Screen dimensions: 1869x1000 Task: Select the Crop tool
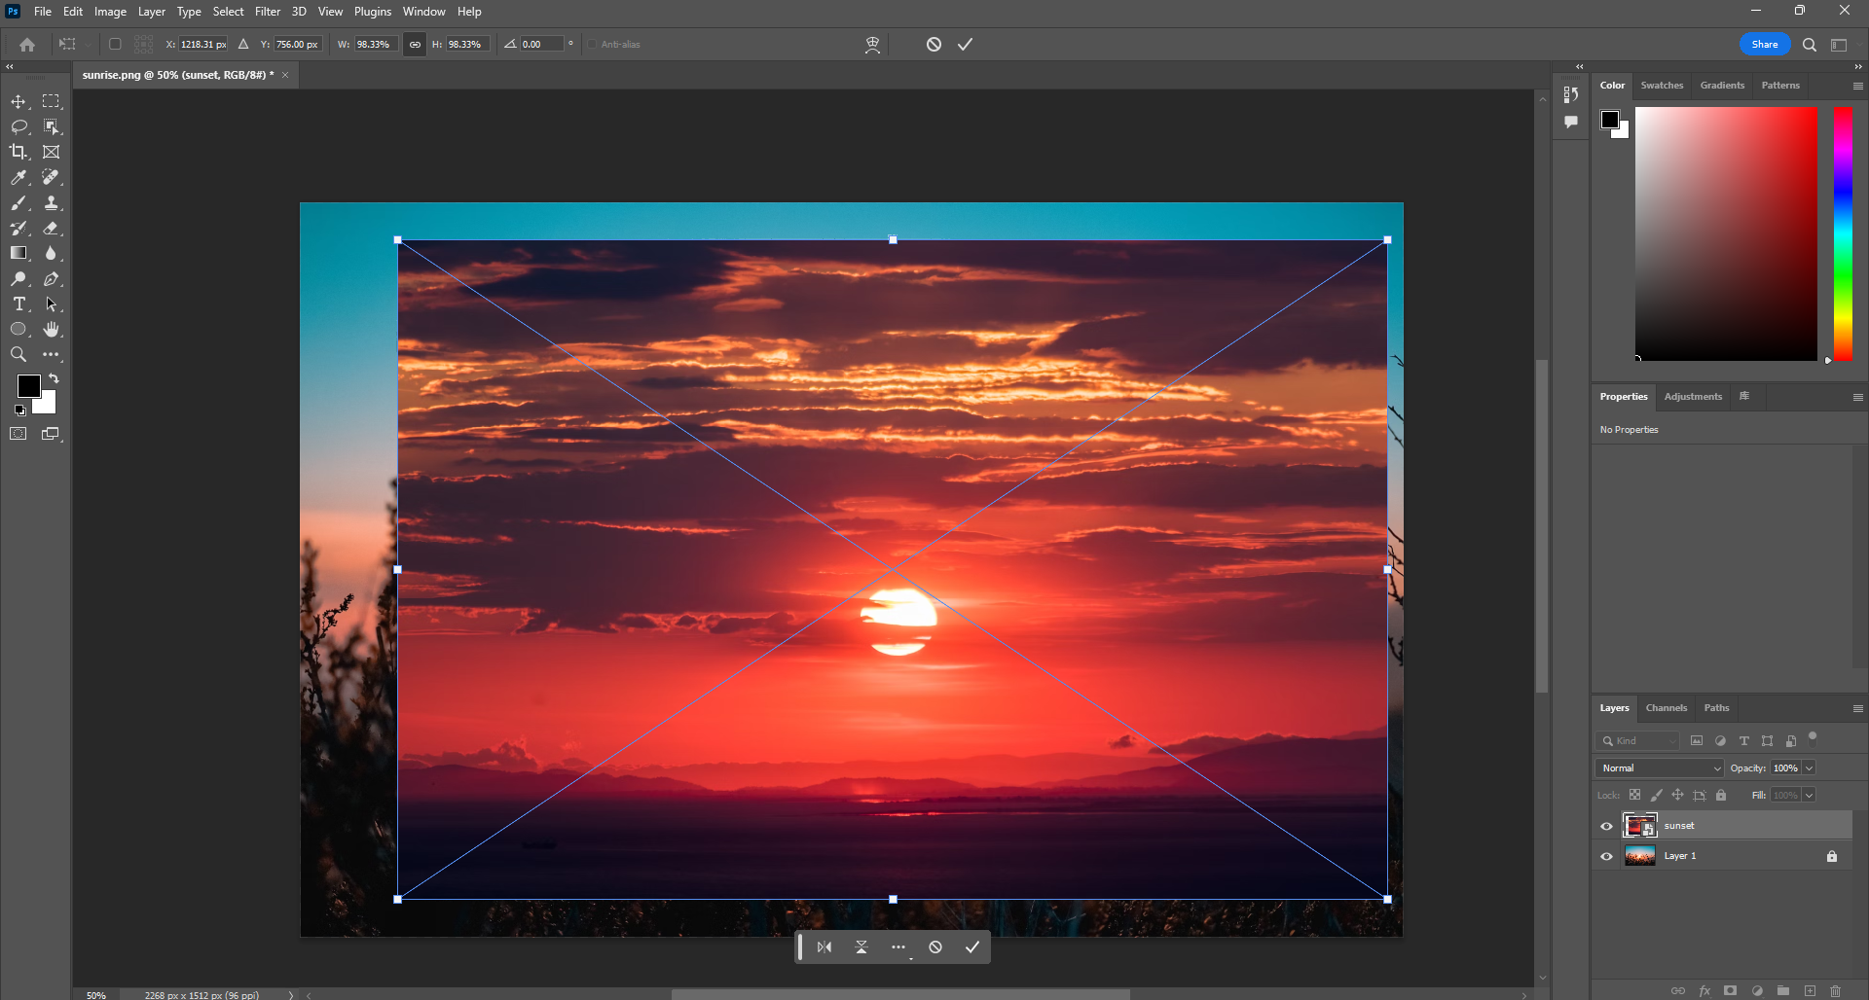coord(18,152)
